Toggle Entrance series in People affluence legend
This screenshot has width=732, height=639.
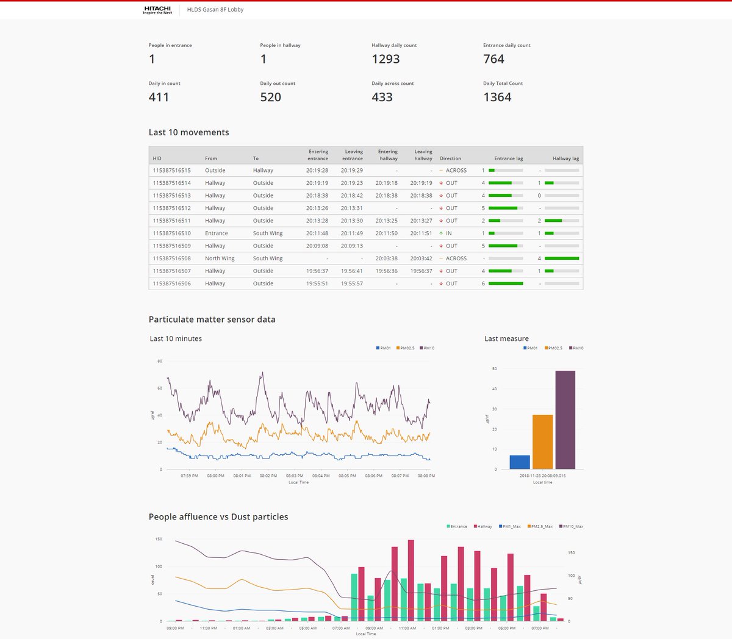point(457,526)
